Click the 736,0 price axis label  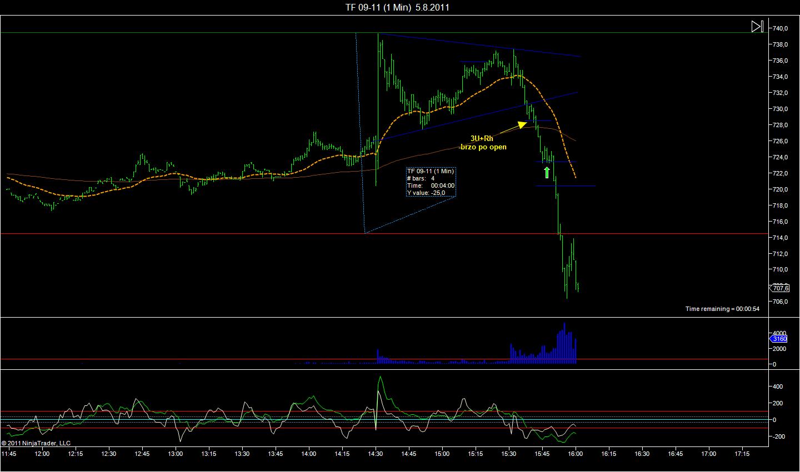click(781, 61)
